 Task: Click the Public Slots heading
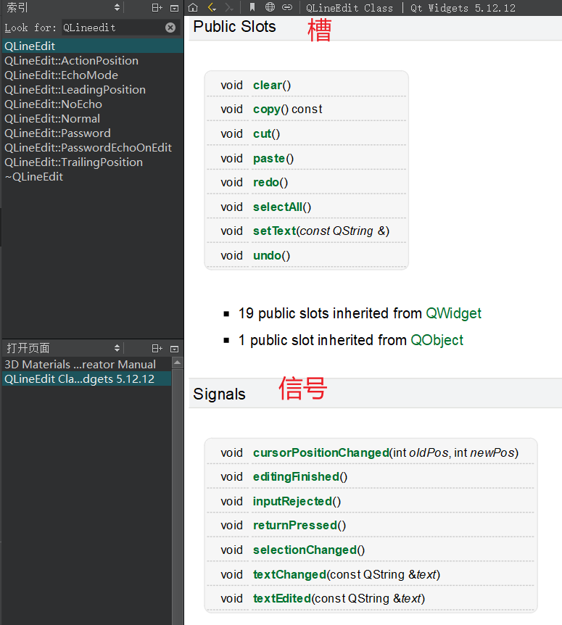coord(234,27)
